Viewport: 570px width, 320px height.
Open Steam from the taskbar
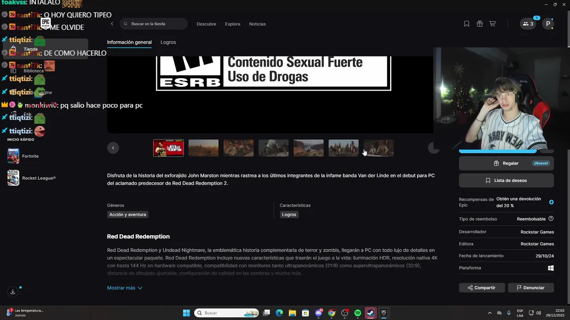pos(370,313)
